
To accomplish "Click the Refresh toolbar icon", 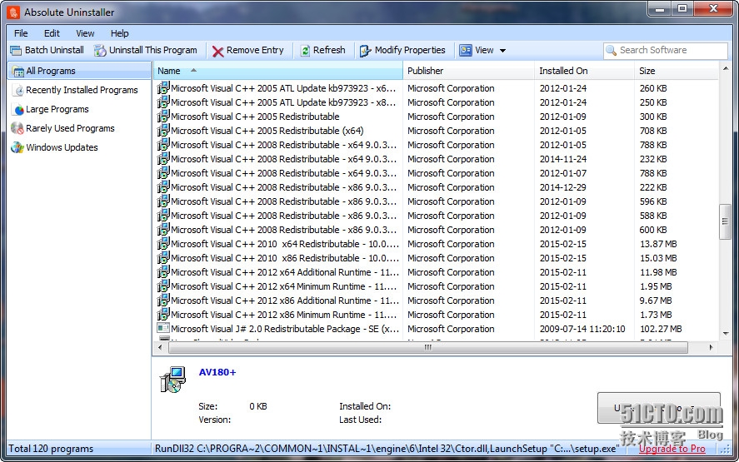I will (x=306, y=51).
